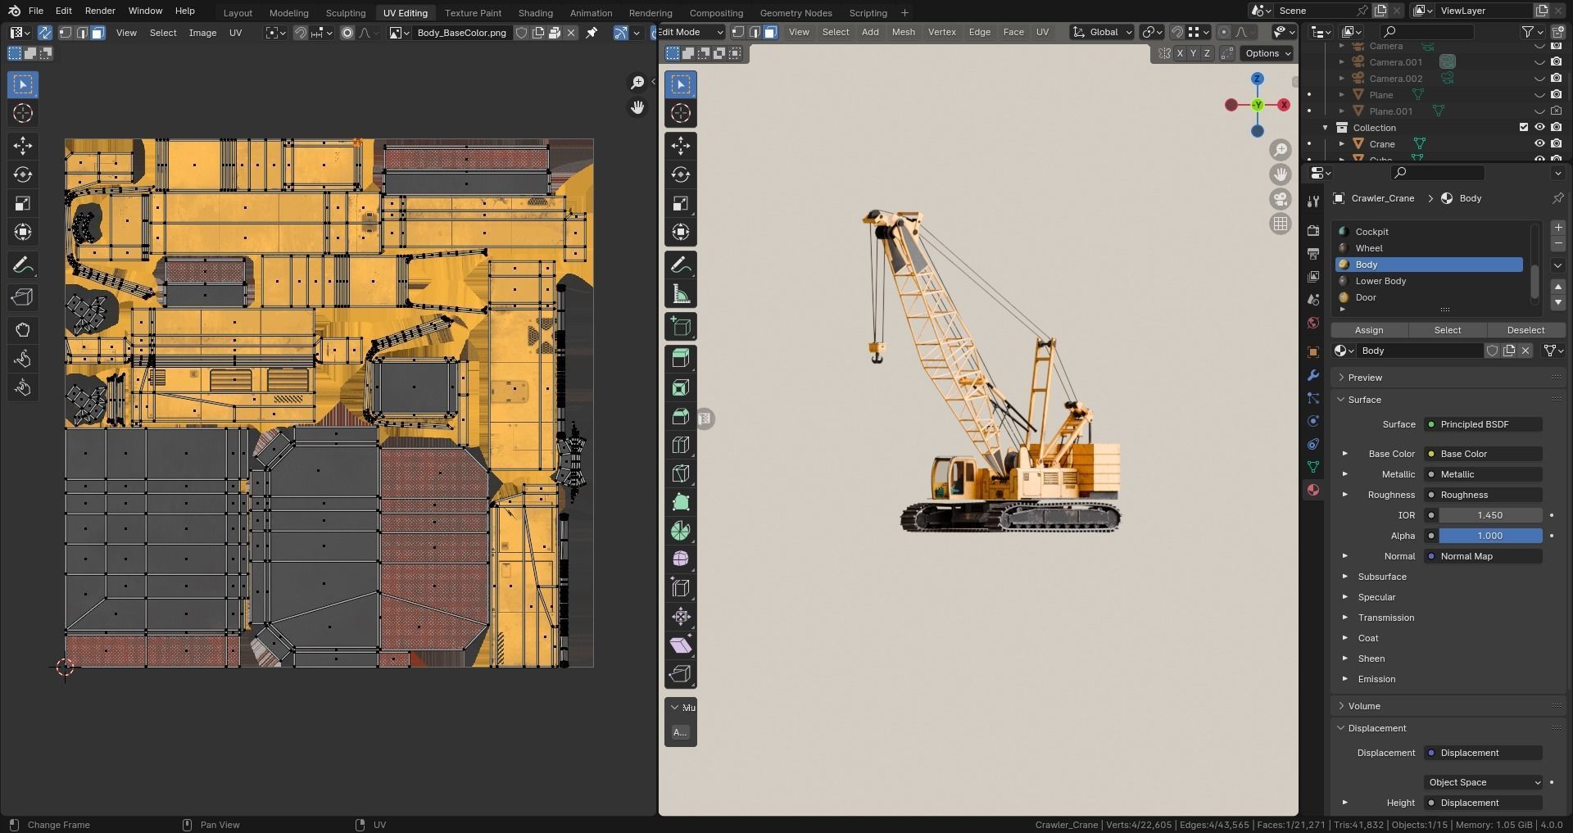This screenshot has height=833, width=1573.
Task: Click the Deselect material button
Action: tap(1525, 330)
